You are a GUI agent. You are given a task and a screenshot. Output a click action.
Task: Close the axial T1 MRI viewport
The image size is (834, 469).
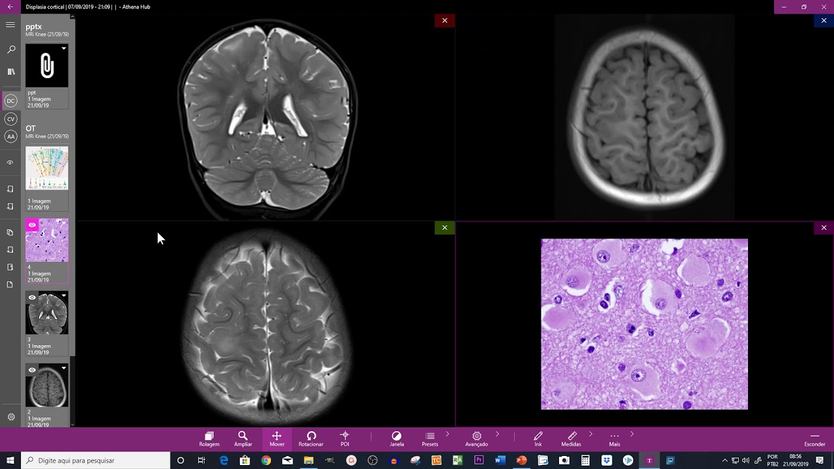pos(824,21)
